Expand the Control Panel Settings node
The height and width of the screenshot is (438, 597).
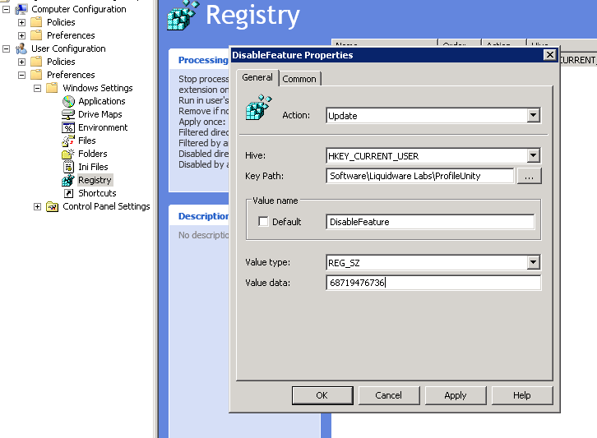pyautogui.click(x=37, y=206)
